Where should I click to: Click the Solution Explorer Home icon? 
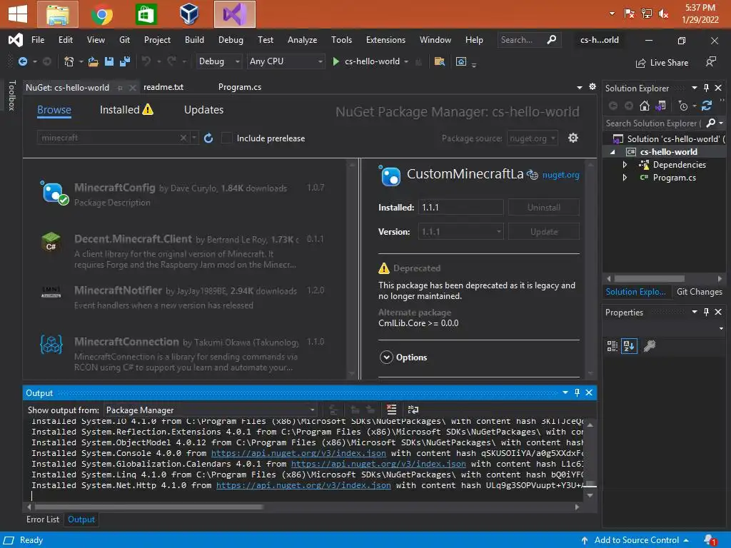coord(645,106)
